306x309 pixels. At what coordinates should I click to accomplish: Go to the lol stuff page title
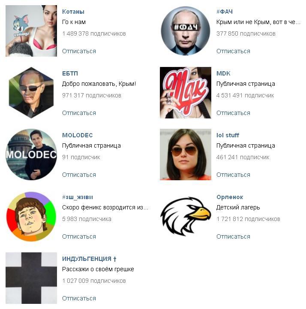[x=228, y=135]
